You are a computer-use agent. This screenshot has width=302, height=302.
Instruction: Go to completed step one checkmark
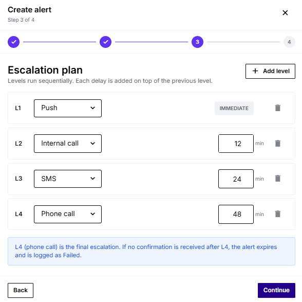point(13,42)
